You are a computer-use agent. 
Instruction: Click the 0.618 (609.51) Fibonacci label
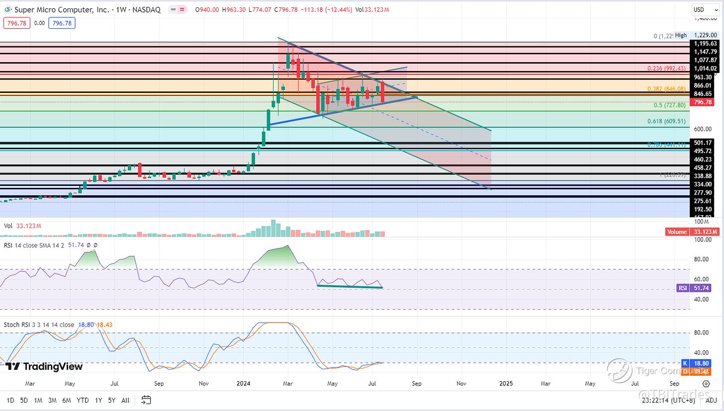pos(667,121)
